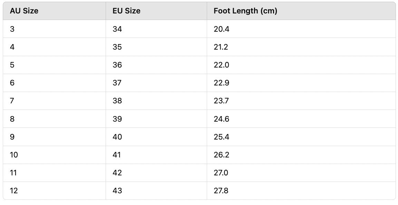Select the AU size 12 cell
Image resolution: width=398 pixels, height=205 pixels.
tap(14, 191)
